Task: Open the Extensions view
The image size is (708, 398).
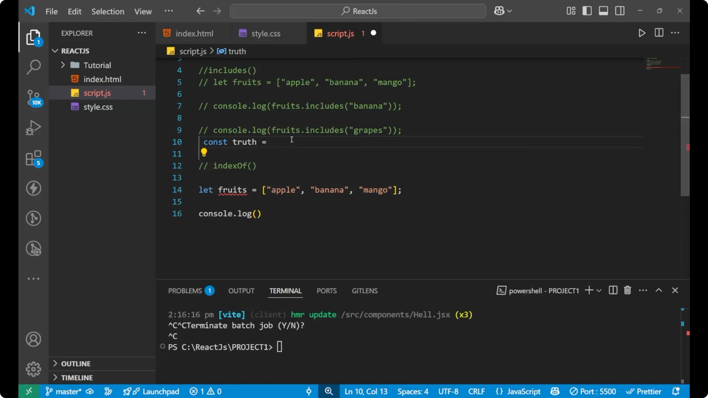Action: click(x=33, y=158)
